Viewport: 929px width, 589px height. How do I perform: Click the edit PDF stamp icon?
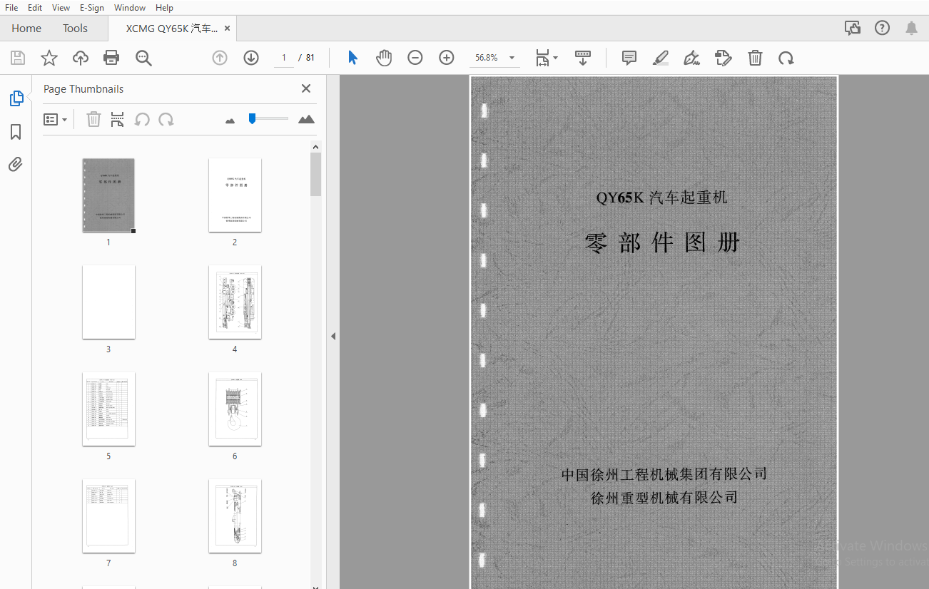pos(724,58)
